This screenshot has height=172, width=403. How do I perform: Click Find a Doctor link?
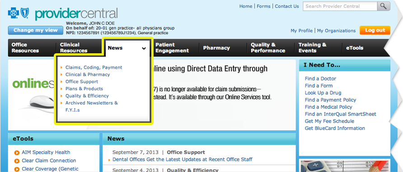[x=320, y=79]
